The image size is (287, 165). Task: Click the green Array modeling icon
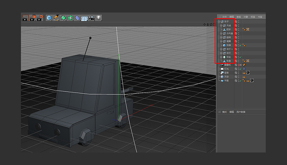pos(70,18)
